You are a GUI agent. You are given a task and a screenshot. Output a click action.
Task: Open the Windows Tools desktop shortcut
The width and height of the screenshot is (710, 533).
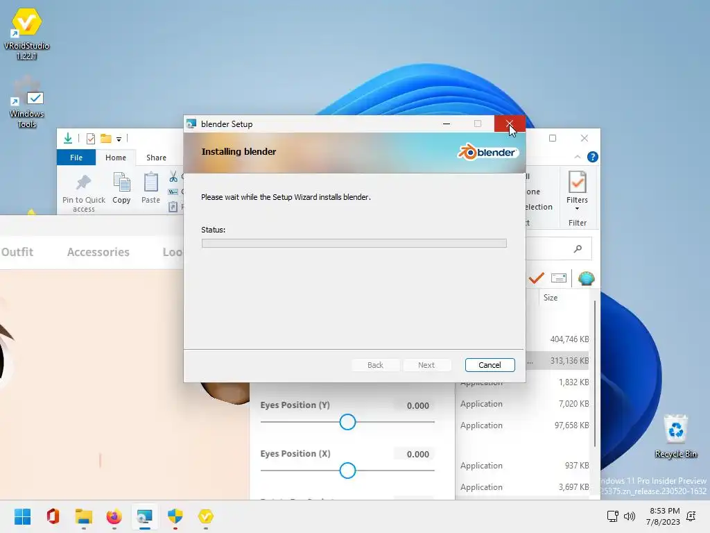point(26,102)
